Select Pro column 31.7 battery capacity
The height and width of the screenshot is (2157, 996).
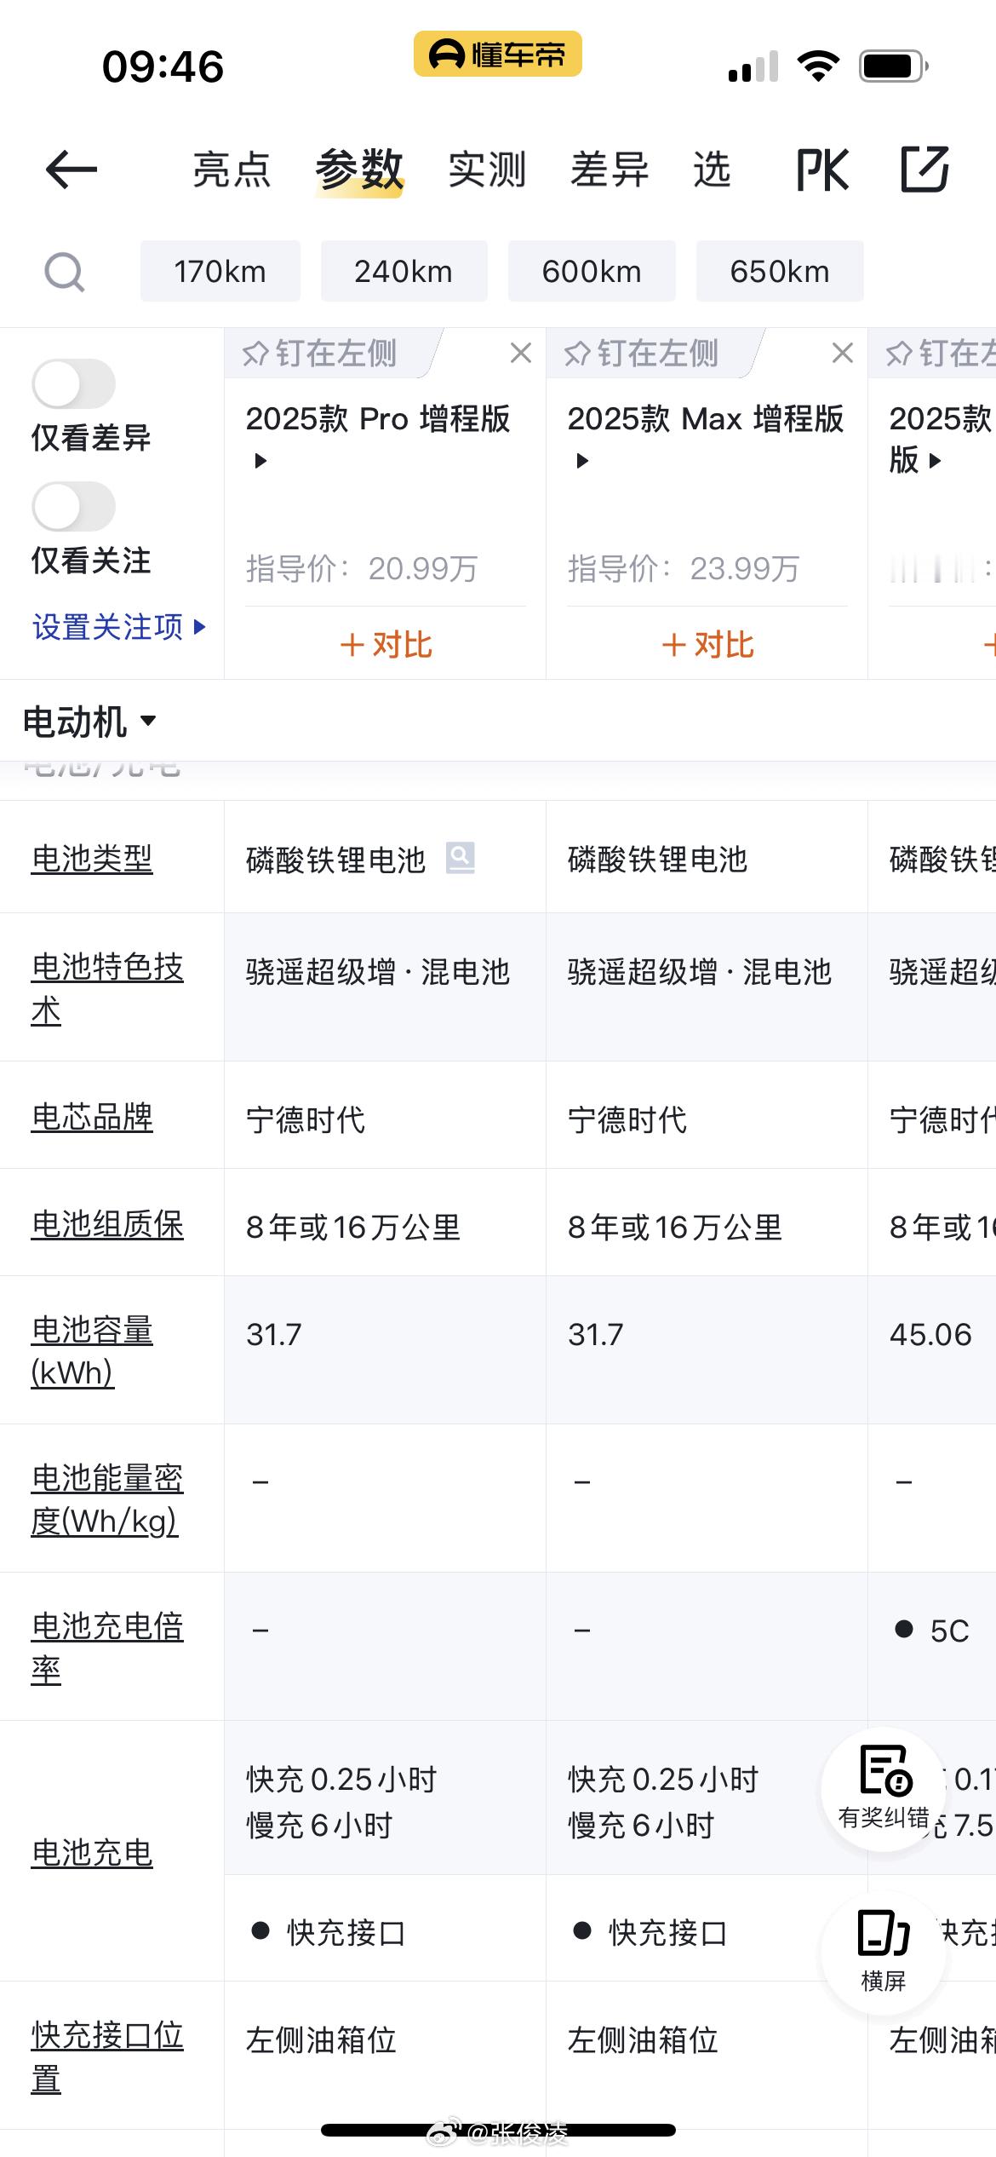[x=274, y=1335]
